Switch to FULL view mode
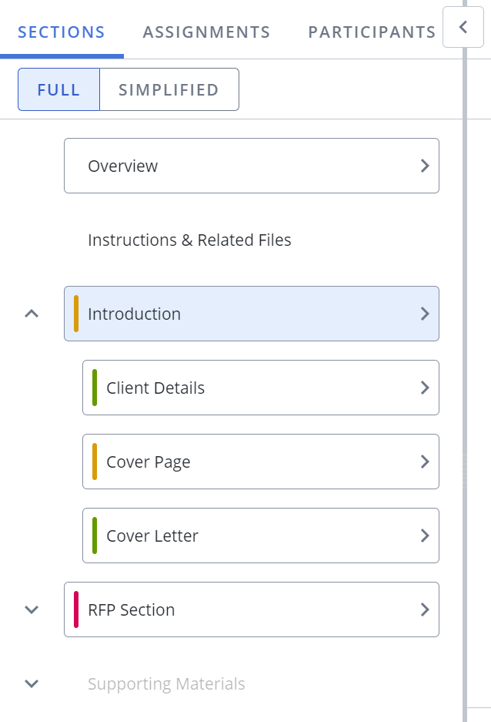 [x=58, y=89]
